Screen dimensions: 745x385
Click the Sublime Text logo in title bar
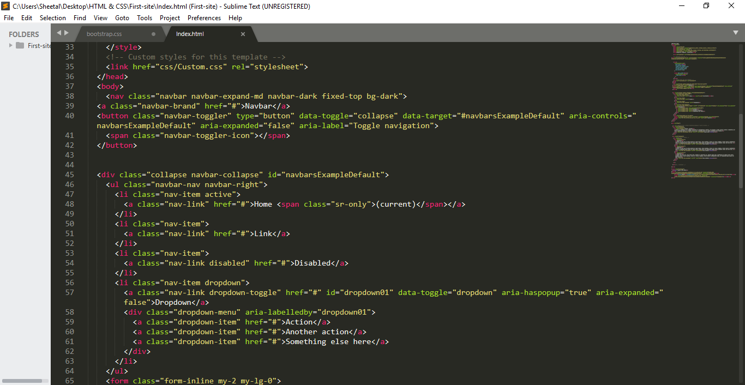(x=5, y=6)
